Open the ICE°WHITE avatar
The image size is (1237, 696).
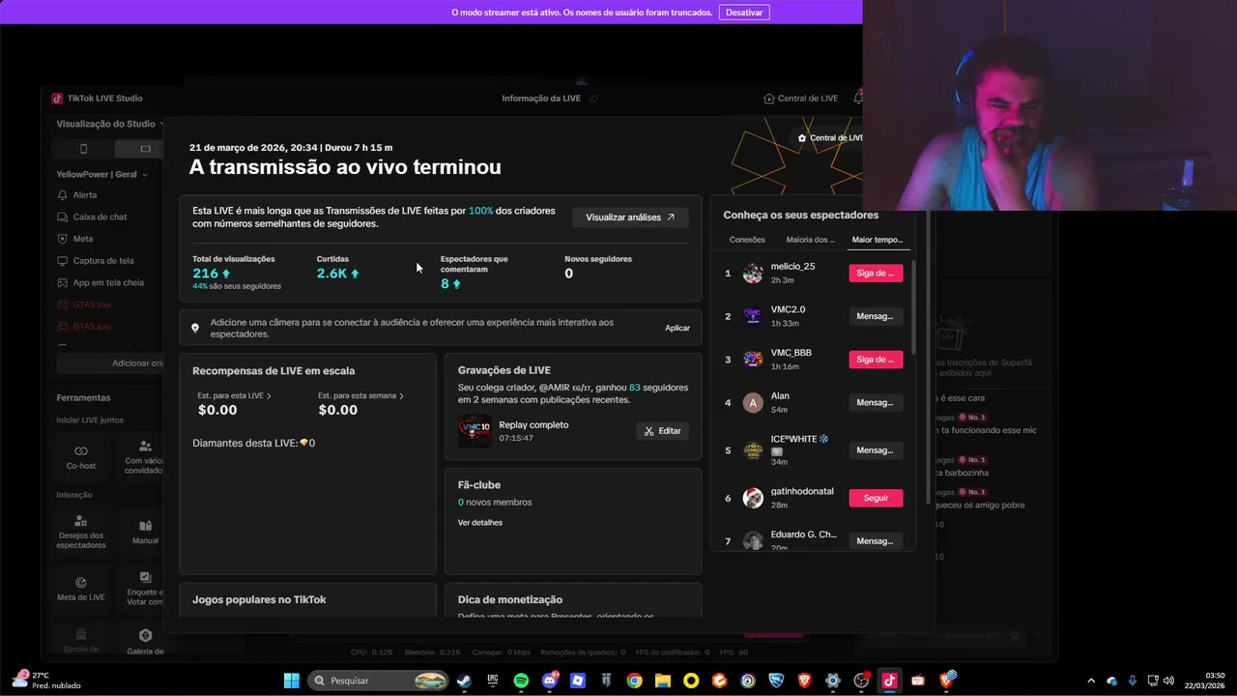[753, 450]
